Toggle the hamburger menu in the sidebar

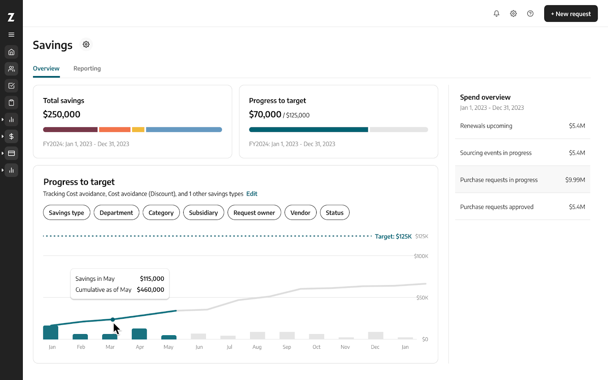tap(11, 34)
